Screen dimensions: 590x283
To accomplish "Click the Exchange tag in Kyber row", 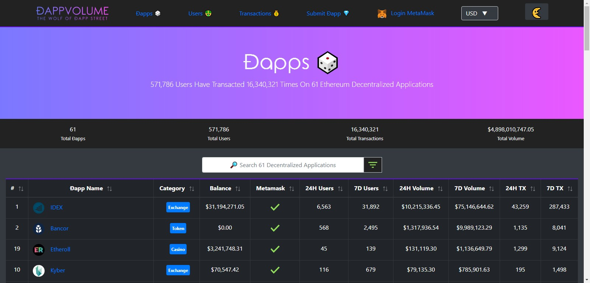I will [x=178, y=270].
